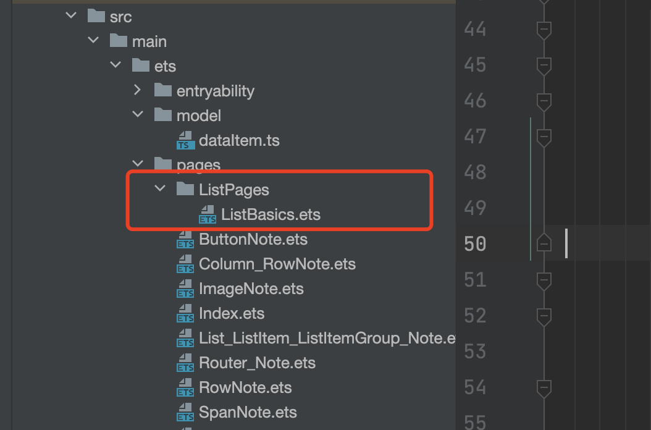Open dataItem.ts file
Screen dimensions: 651x430
(x=239, y=140)
